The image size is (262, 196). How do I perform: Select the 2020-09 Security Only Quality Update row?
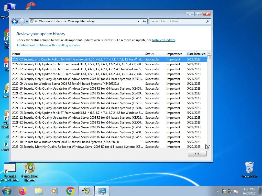coord(109,98)
